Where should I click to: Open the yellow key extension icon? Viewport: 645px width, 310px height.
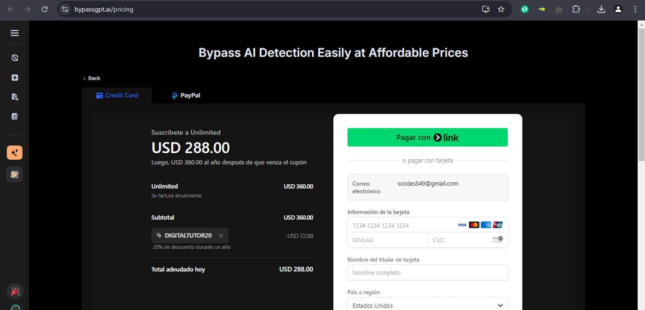(x=542, y=9)
